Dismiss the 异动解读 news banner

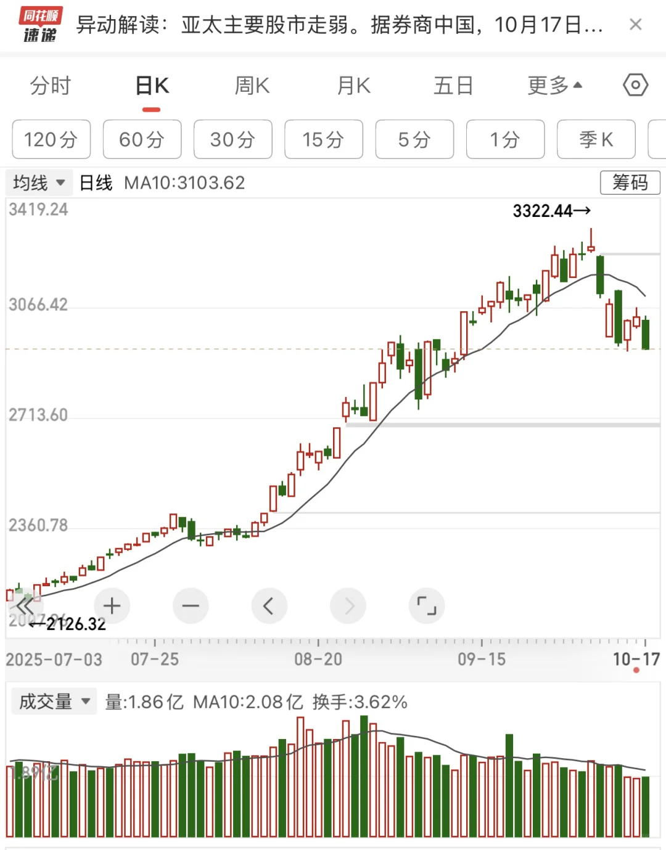coord(636,25)
